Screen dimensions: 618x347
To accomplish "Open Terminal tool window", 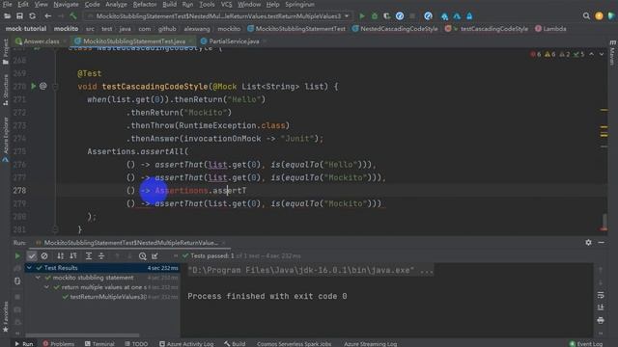I will [x=99, y=343].
